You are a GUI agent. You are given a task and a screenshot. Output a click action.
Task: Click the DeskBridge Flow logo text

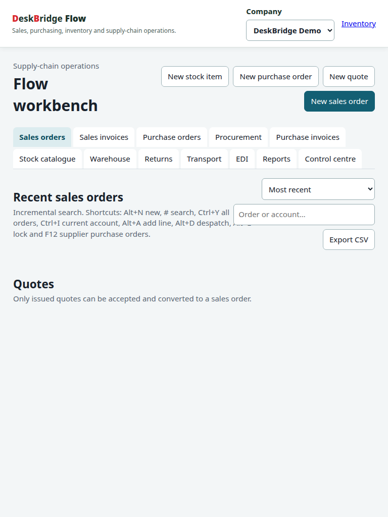tap(49, 19)
